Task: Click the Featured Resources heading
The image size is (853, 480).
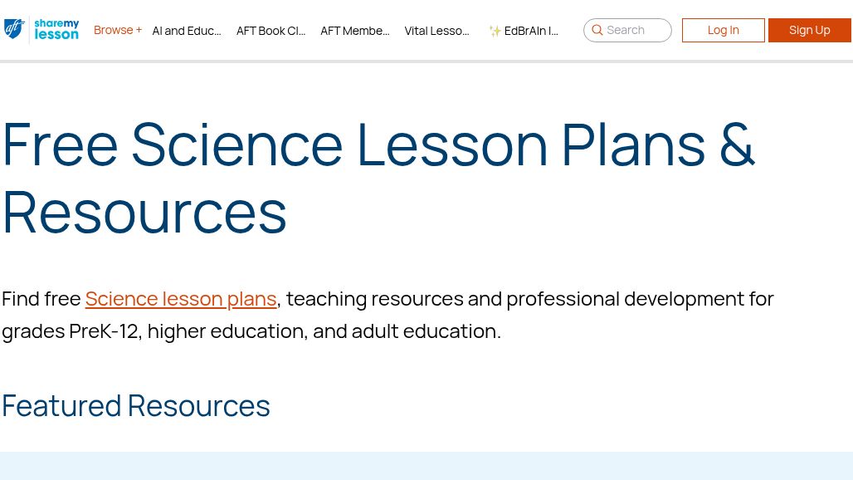Action: (x=136, y=405)
